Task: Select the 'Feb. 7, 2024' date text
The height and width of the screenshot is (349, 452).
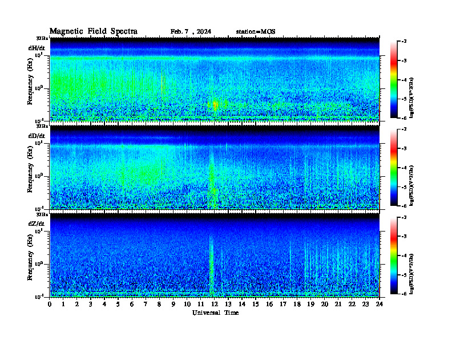Action: point(191,32)
